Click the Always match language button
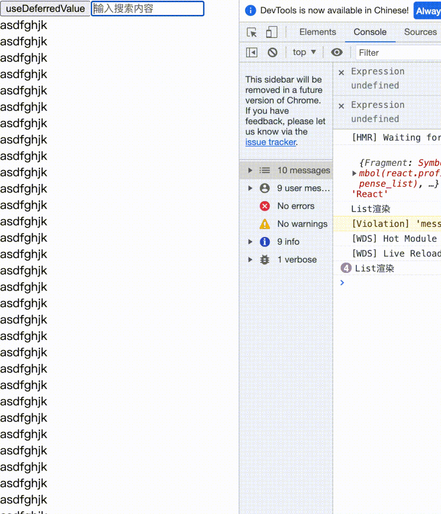Screen dimensions: 441x514 [428, 11]
